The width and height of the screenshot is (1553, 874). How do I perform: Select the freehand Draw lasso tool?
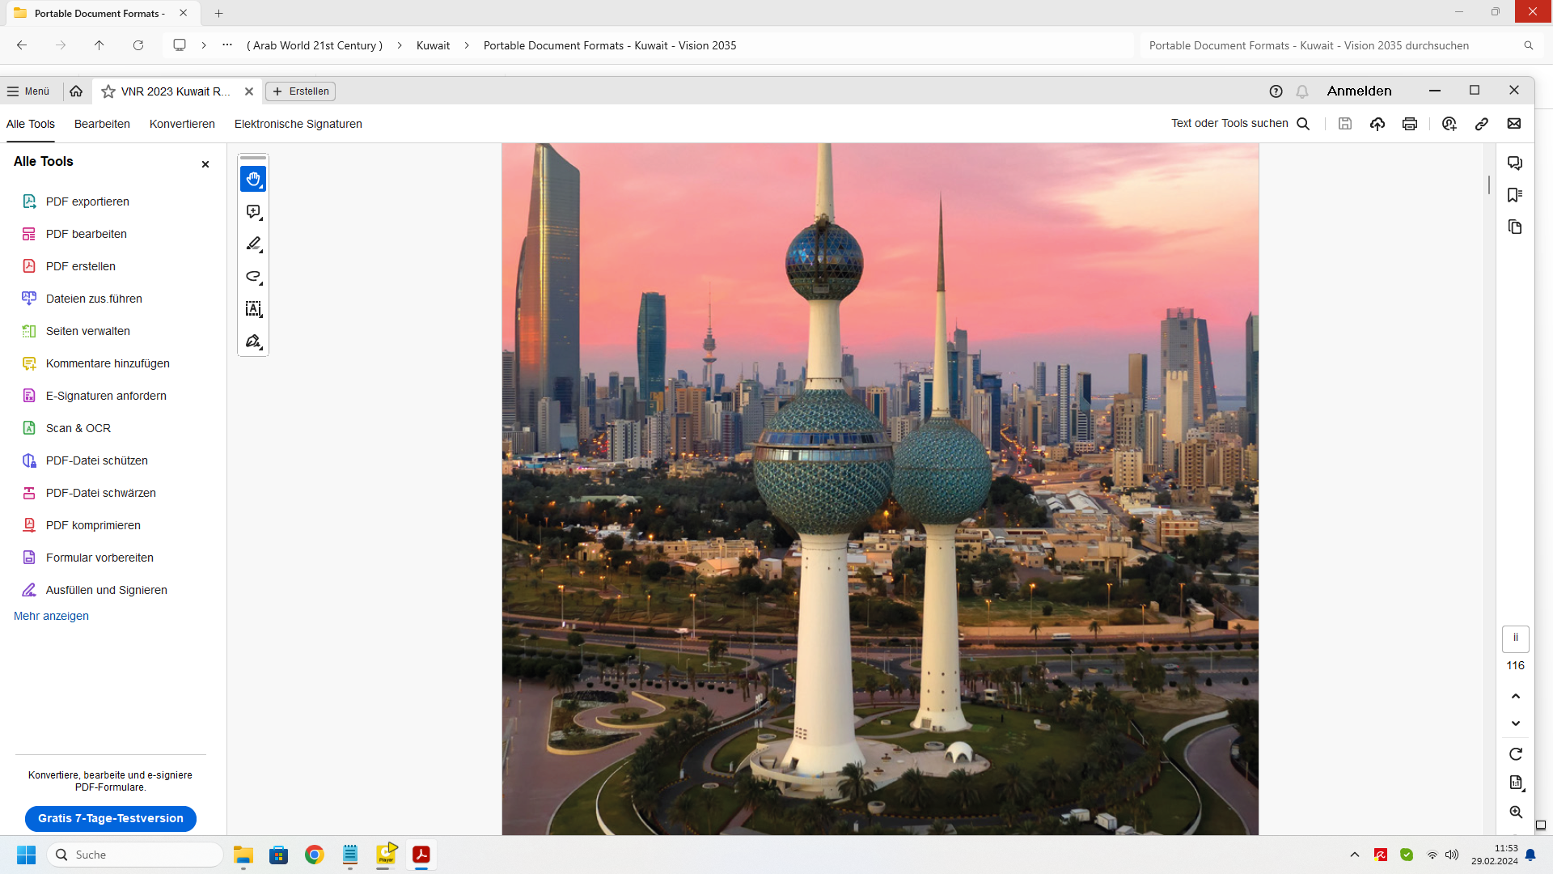(253, 277)
